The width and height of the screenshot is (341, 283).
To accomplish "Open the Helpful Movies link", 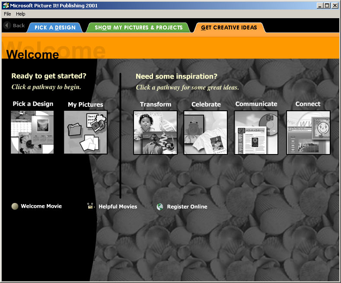I will (x=118, y=206).
